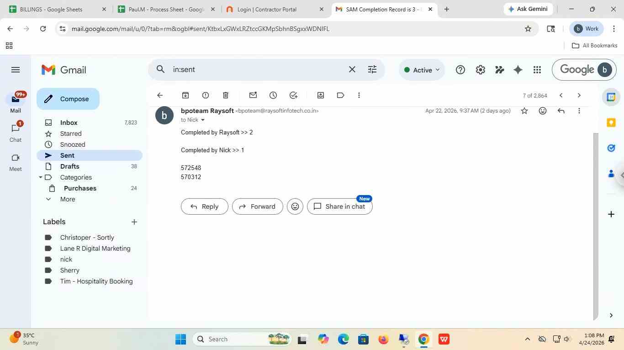624x350 pixels.
Task: Delete the email with the trash icon
Action: click(x=226, y=95)
